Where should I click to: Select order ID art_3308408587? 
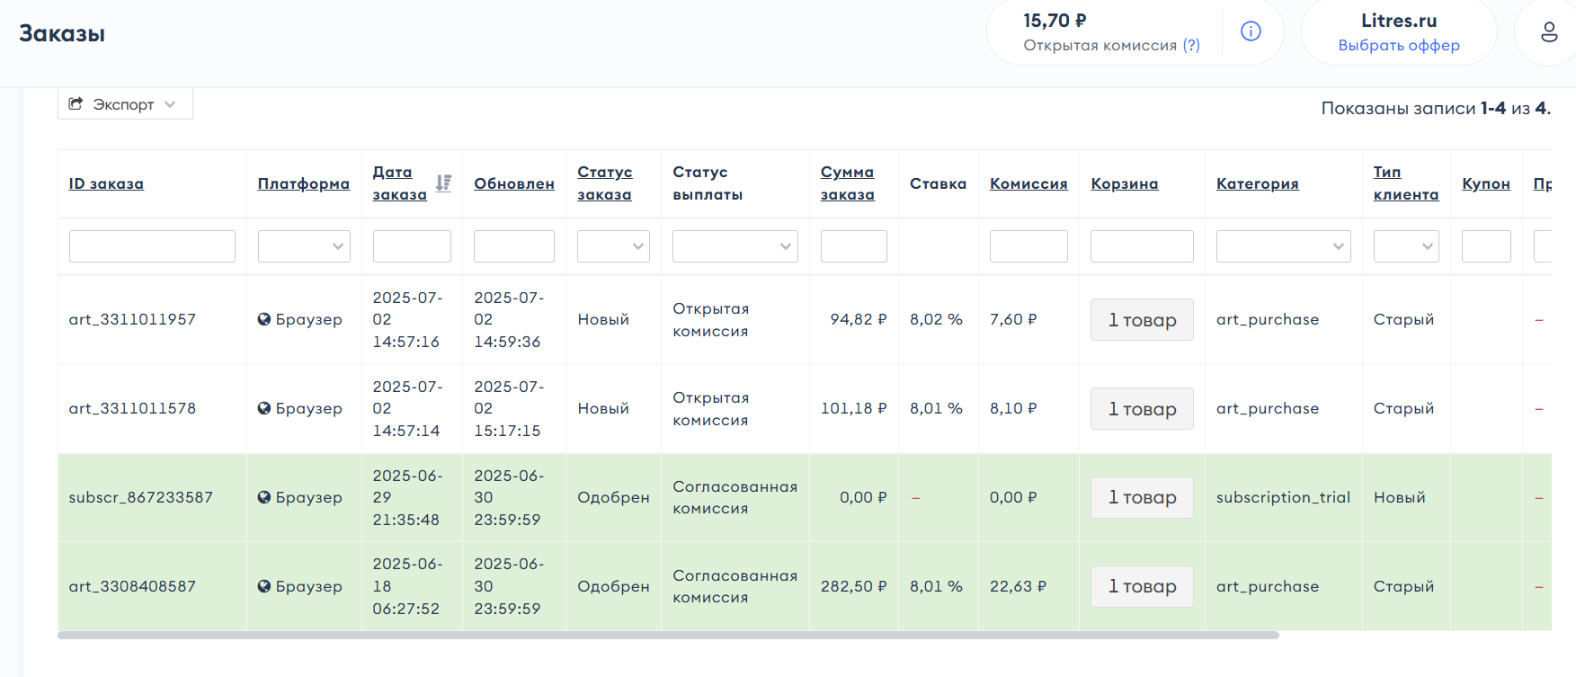132,586
